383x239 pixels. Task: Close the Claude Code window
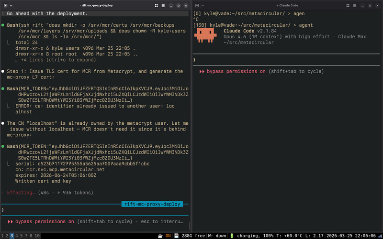pos(377,5)
